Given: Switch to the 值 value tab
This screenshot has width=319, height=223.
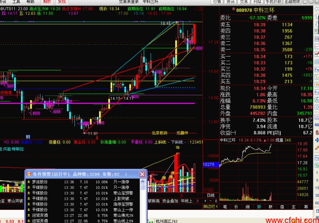Looking at the screenshot, I should tap(282, 207).
